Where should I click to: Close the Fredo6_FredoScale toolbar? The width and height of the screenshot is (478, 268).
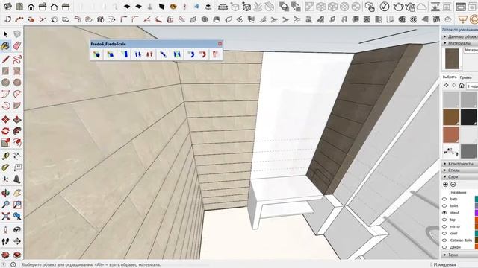click(220, 44)
